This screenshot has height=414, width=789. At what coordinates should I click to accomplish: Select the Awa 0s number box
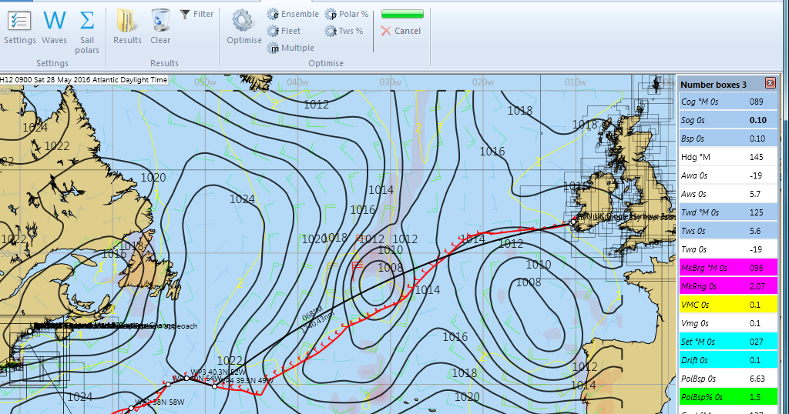(x=727, y=175)
